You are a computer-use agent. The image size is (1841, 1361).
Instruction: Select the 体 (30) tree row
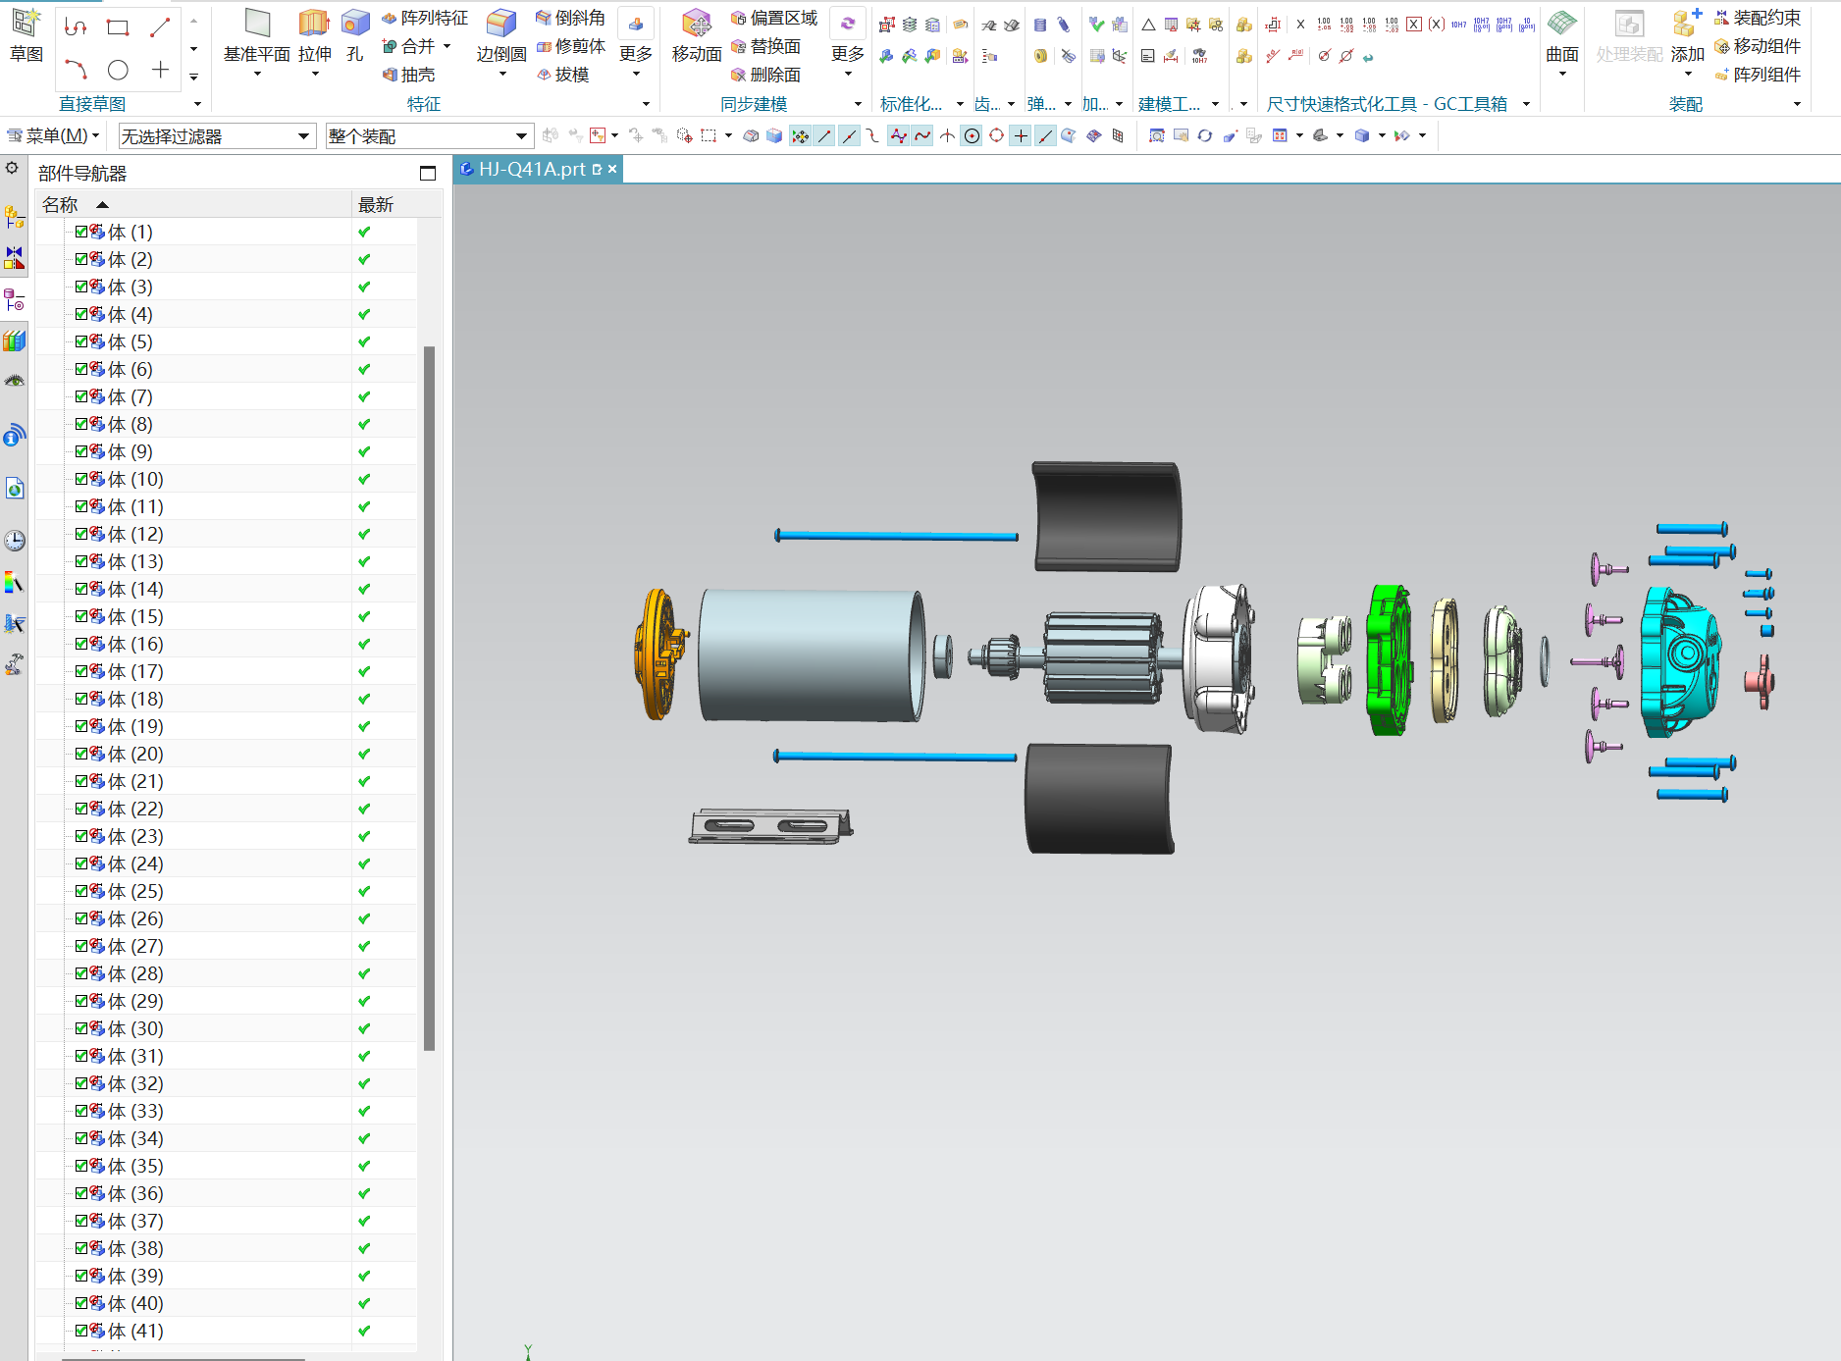point(227,1028)
